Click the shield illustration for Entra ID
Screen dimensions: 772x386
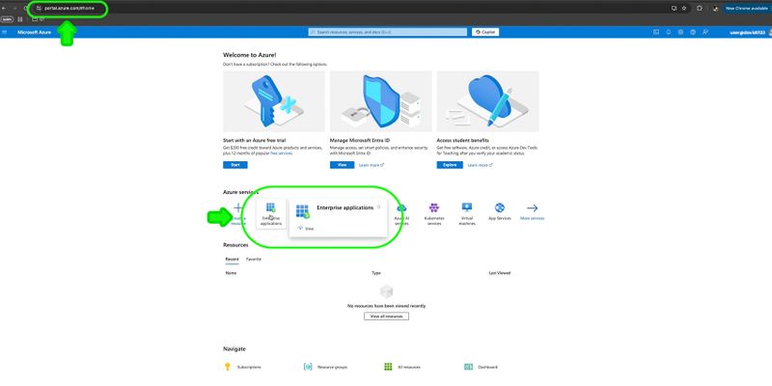380,101
